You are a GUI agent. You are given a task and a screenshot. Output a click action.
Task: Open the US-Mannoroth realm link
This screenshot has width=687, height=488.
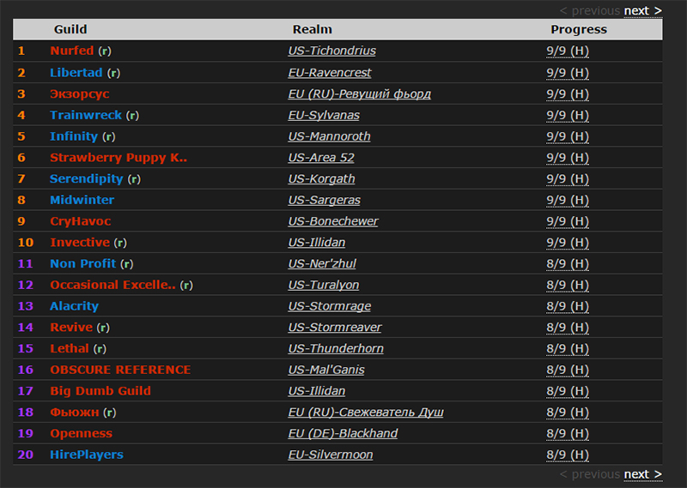(329, 137)
